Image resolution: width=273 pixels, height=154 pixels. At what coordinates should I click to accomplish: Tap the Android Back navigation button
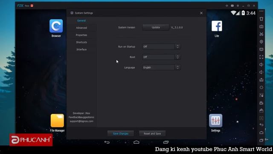coord(107,142)
